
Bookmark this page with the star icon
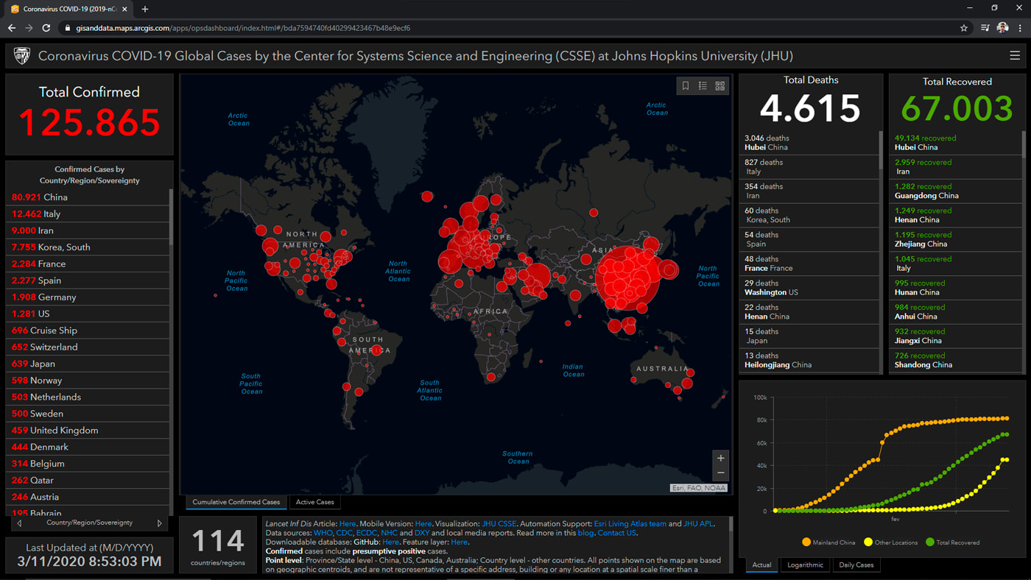[x=964, y=28]
